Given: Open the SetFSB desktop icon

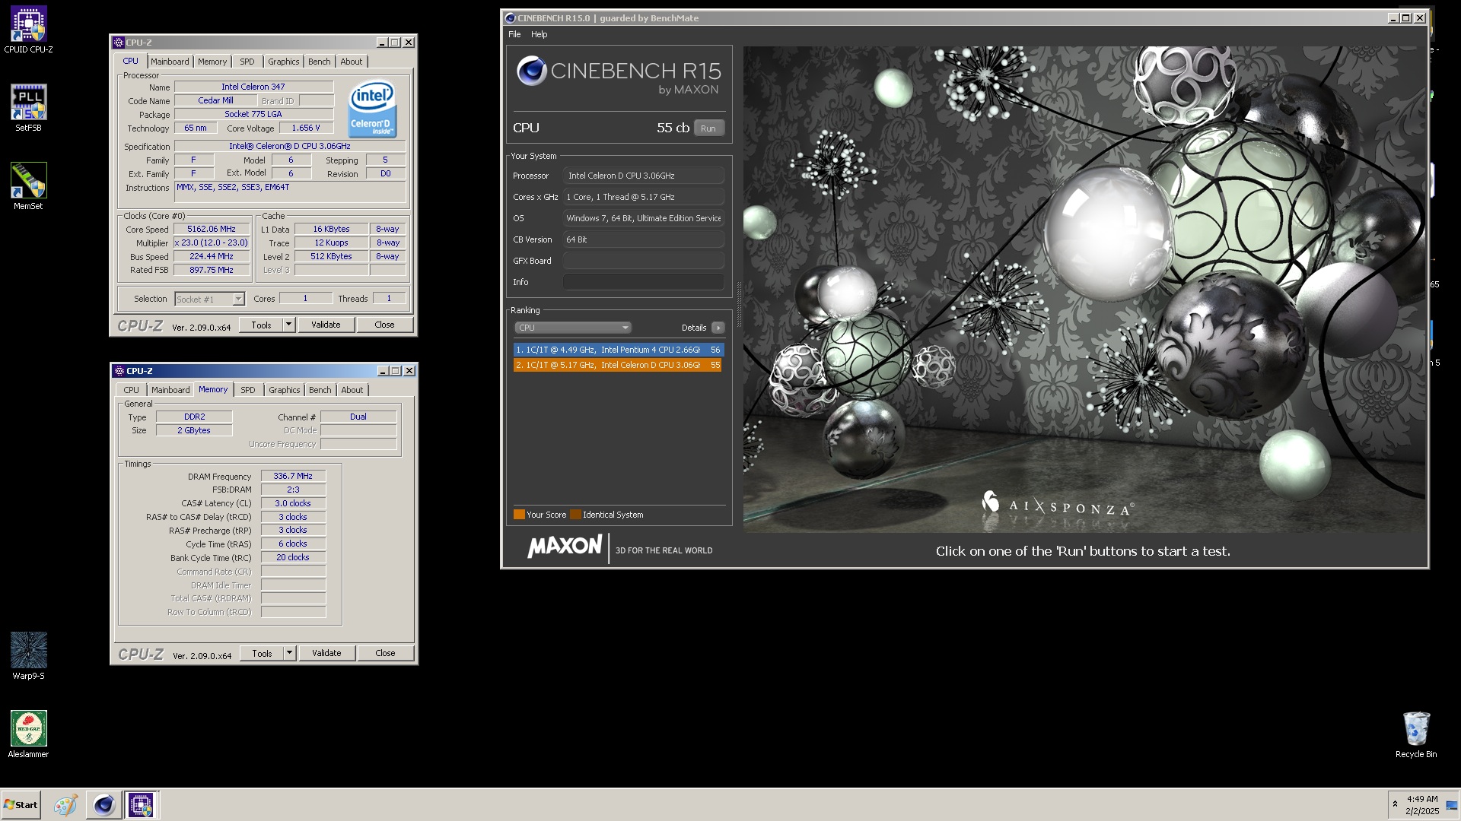Looking at the screenshot, I should (28, 108).
